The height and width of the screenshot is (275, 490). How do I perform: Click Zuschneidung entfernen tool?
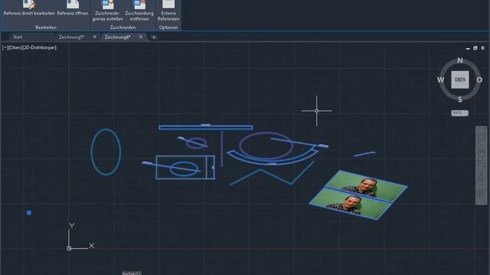pyautogui.click(x=139, y=11)
